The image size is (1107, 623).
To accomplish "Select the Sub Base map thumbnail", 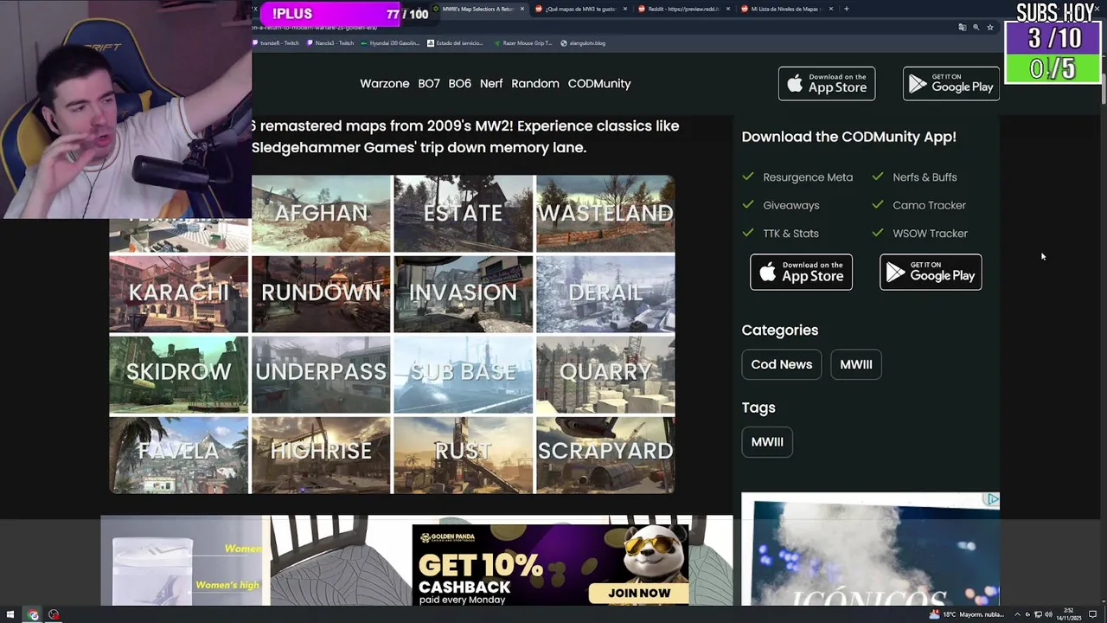I will [x=463, y=373].
